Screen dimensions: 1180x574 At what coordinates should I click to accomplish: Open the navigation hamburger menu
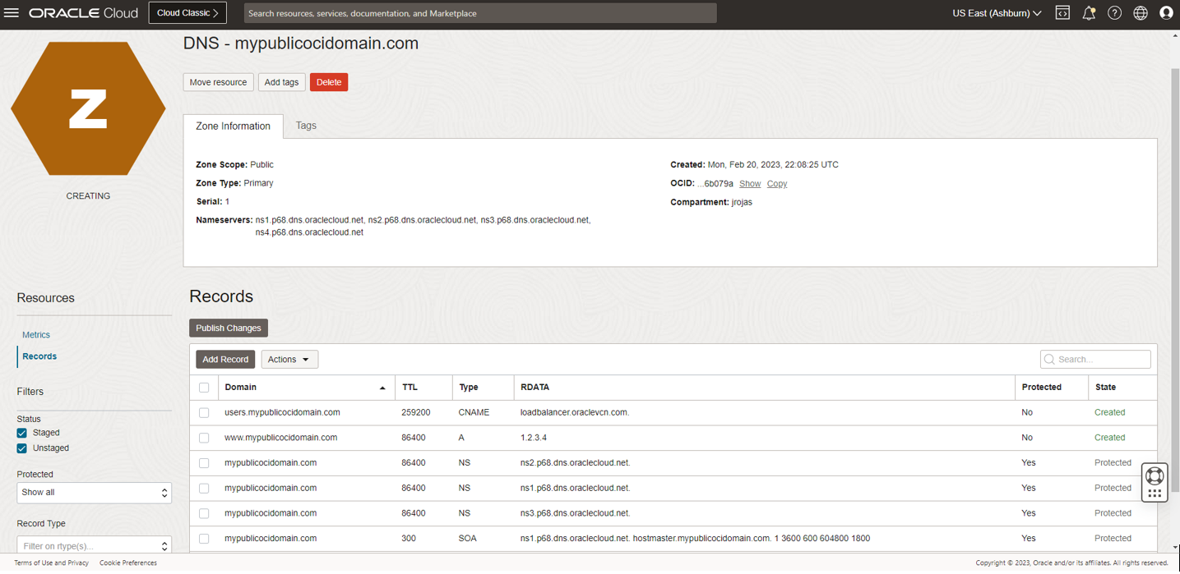[12, 12]
